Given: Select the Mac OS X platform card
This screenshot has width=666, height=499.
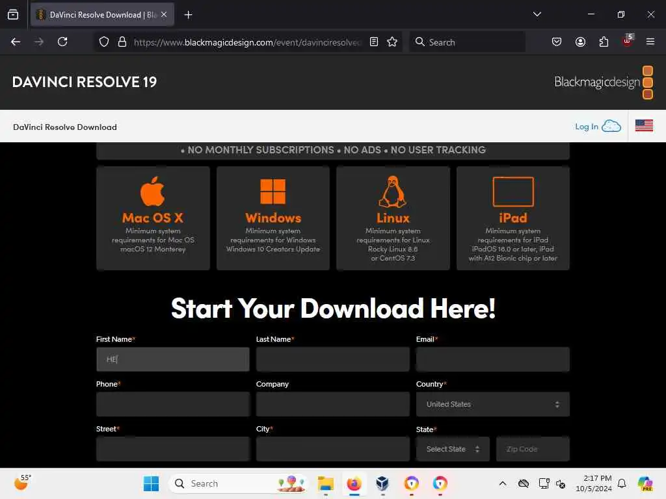Looking at the screenshot, I should 153,218.
